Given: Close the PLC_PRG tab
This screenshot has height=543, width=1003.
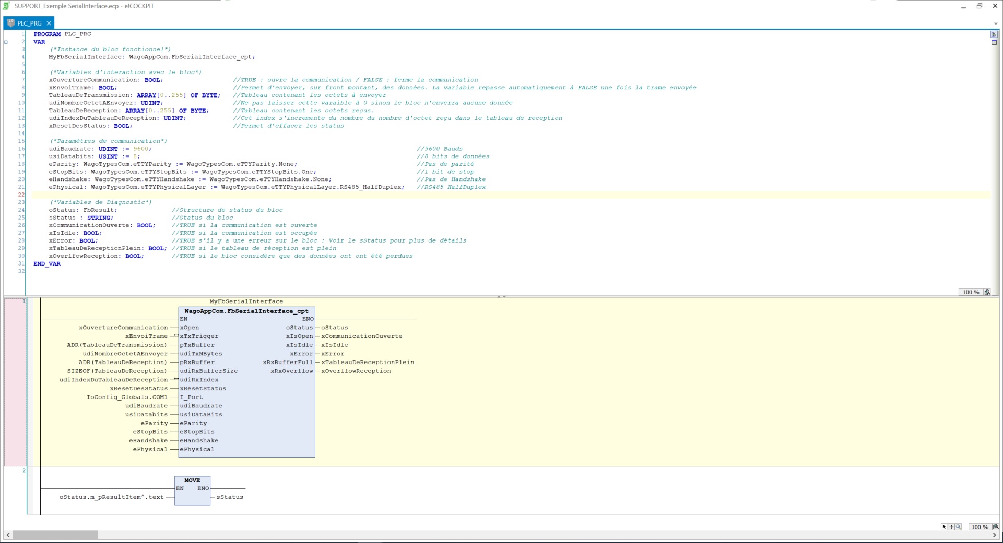Looking at the screenshot, I should (49, 23).
